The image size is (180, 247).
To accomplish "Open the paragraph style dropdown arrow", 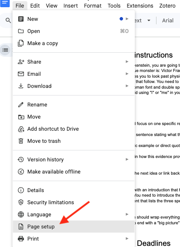I will point(149,20).
